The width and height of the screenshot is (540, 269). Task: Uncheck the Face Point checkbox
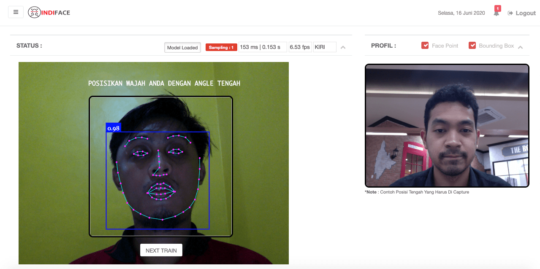425,46
